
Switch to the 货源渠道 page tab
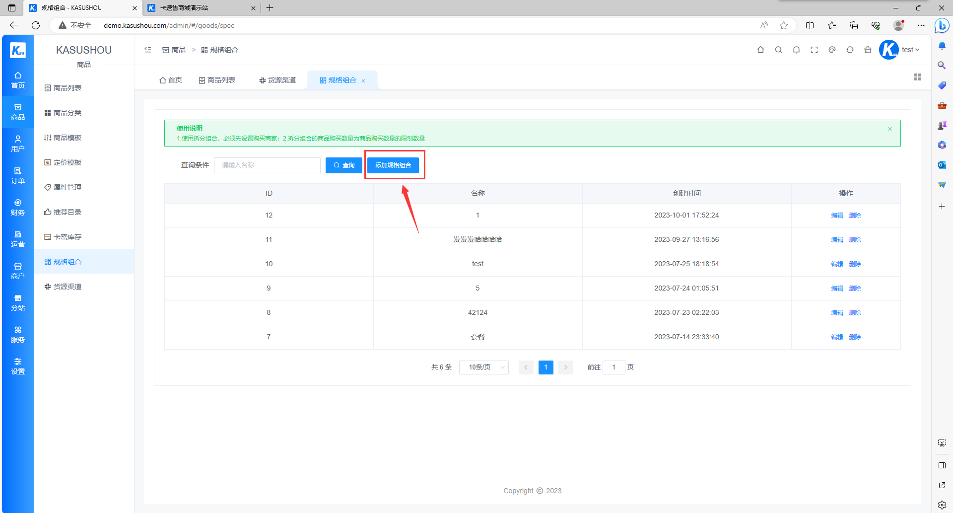277,80
